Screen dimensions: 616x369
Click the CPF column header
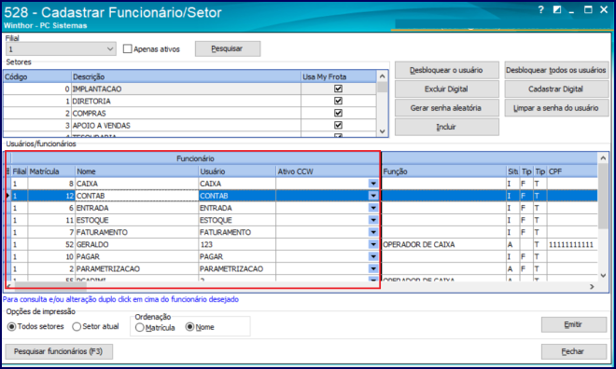click(x=572, y=171)
